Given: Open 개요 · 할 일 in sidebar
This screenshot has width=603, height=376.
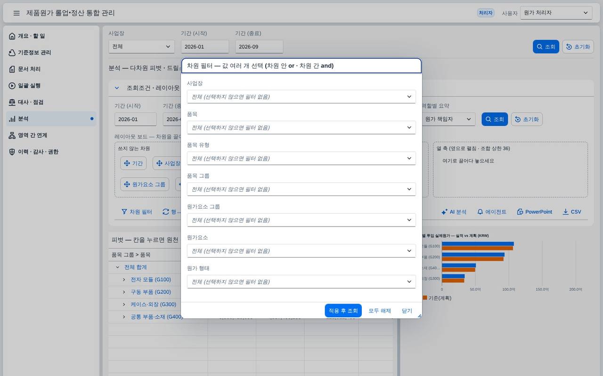Looking at the screenshot, I should [x=51, y=36].
